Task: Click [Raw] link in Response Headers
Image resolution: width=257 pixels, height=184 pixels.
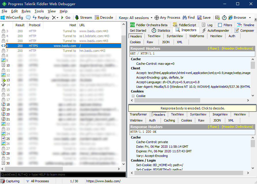Action: 213,127
